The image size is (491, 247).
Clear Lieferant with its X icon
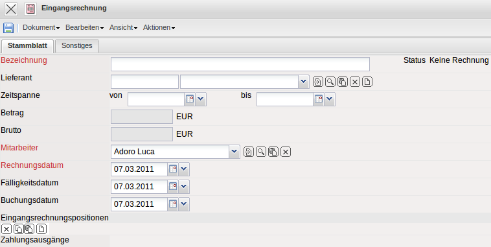(x=355, y=82)
